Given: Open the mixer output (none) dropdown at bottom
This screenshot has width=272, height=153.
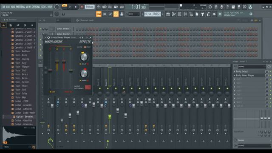Looking at the screenshot, I should coord(254,146).
